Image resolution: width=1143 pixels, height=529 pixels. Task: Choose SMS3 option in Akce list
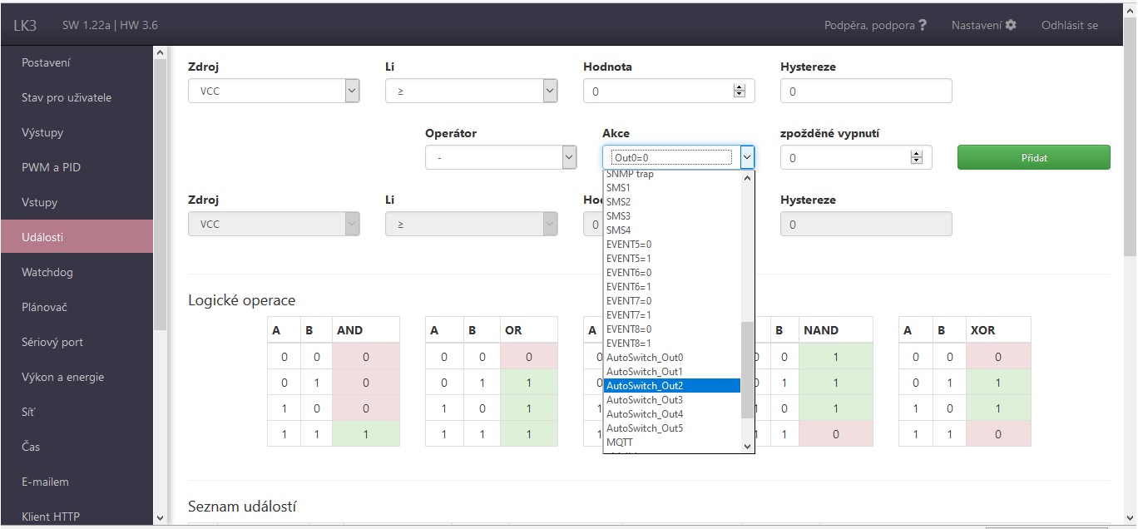click(619, 216)
